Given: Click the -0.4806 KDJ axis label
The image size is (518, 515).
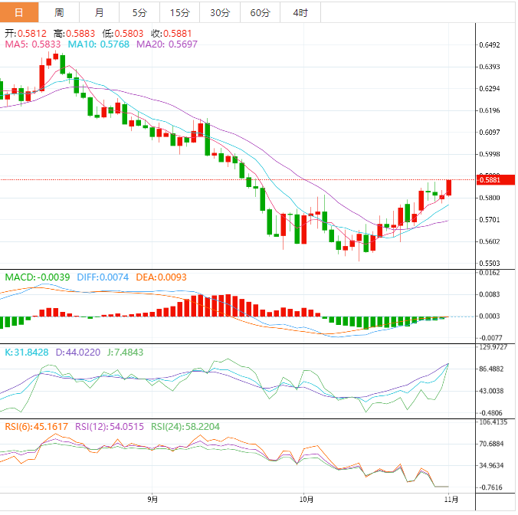Looking at the screenshot, I should pos(490,413).
